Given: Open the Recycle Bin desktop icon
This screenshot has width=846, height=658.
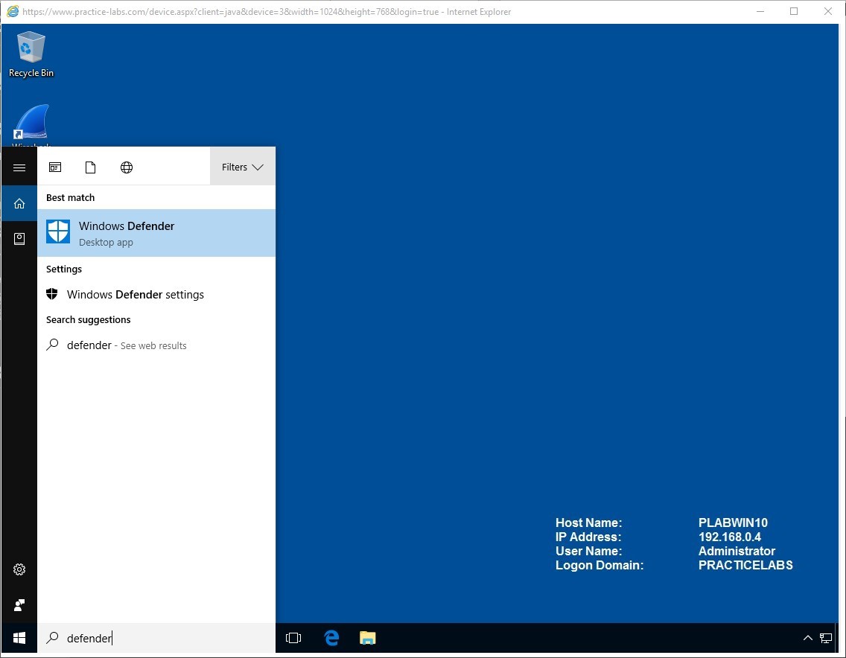Looking at the screenshot, I should [x=31, y=54].
